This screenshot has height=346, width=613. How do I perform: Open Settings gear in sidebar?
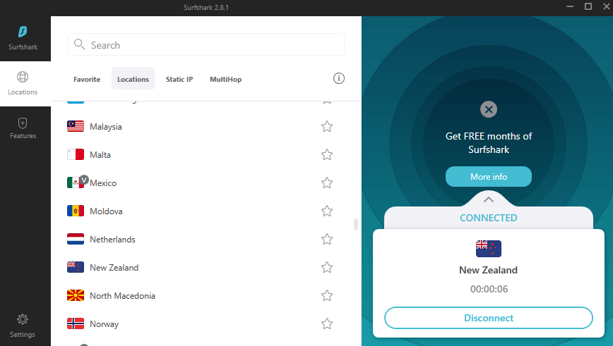[23, 326]
